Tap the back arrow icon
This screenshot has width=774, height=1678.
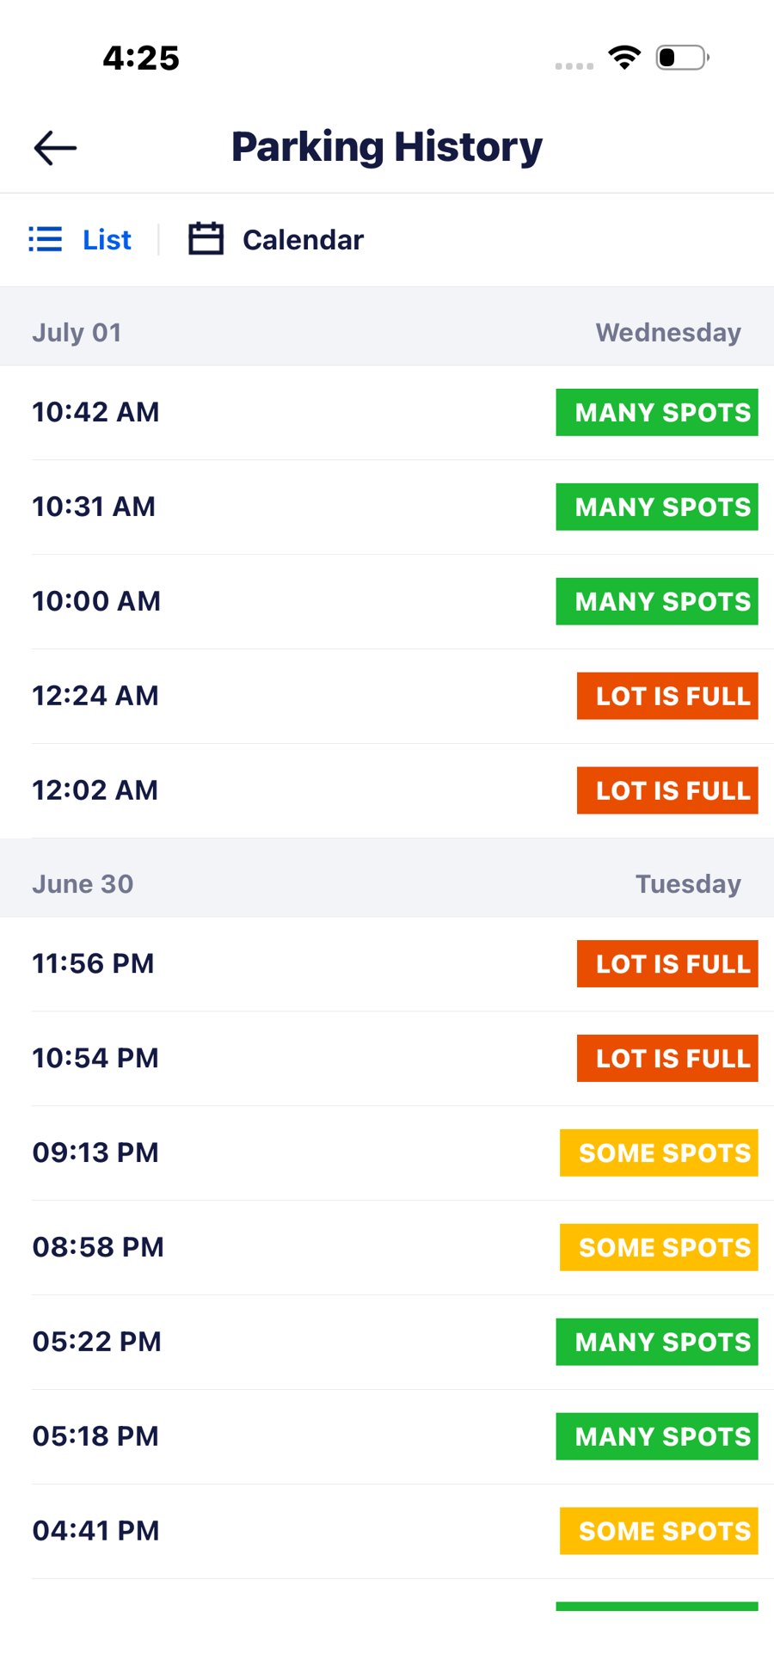pos(55,148)
